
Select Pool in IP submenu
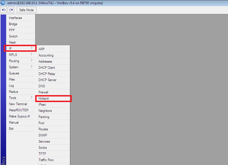point(53,123)
